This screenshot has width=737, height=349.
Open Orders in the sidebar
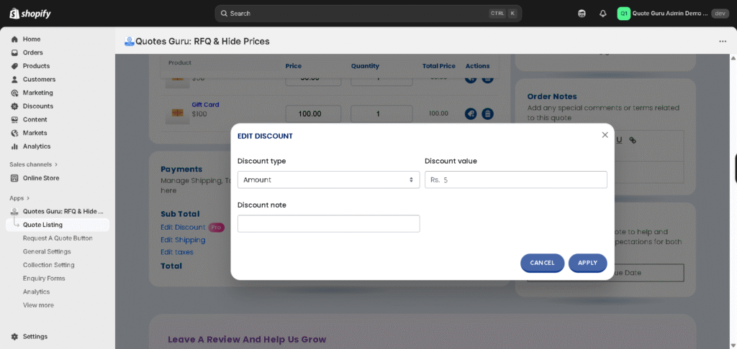click(32, 52)
